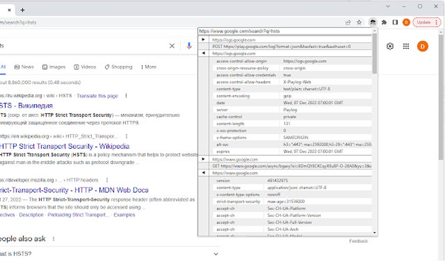Click headers panel scroll up arrow

pos(375,31)
